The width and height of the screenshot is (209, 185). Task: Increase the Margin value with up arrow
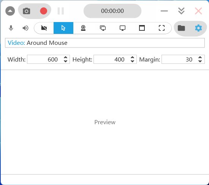pyautogui.click(x=200, y=57)
